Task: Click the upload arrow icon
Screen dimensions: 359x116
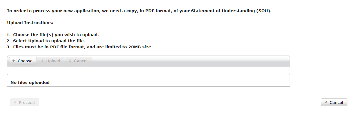Action: tap(42, 61)
